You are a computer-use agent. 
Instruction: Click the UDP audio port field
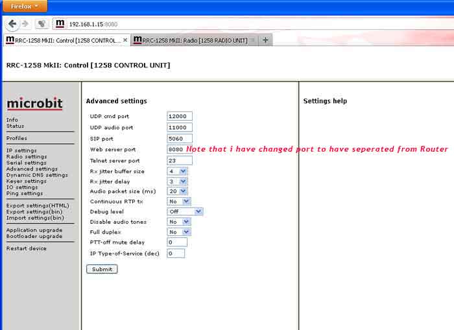coord(180,127)
